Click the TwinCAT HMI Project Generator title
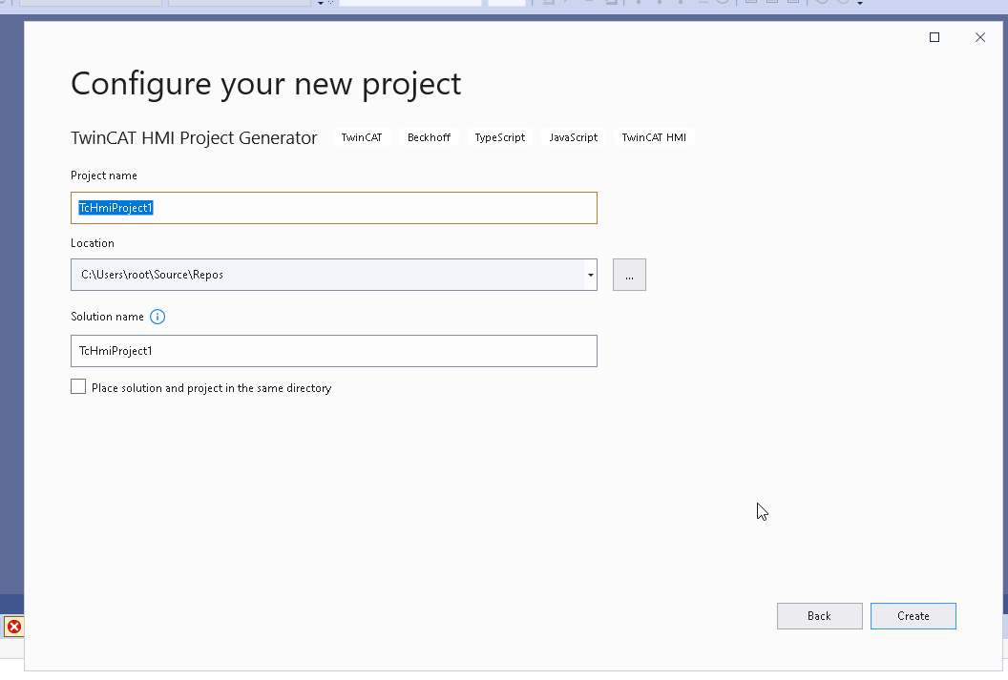Screen dimensions: 1008x680 [x=194, y=138]
